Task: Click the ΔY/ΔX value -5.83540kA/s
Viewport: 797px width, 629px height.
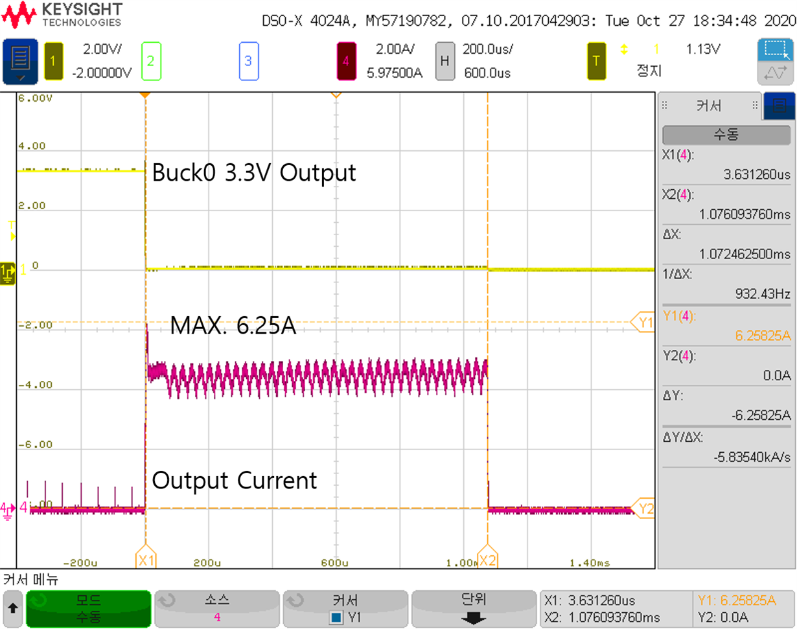Action: pos(752,457)
